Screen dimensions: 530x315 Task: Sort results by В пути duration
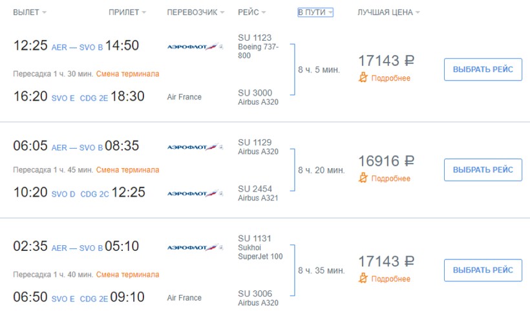coord(315,12)
